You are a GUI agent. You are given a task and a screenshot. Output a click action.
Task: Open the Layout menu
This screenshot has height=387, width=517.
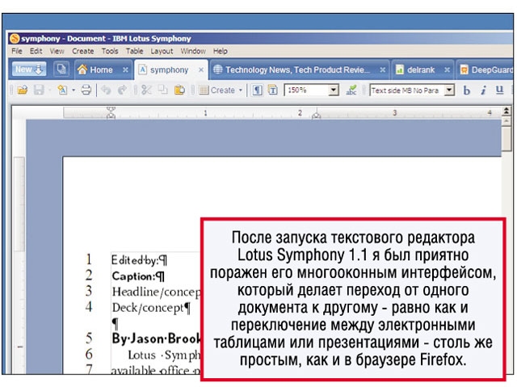click(162, 51)
